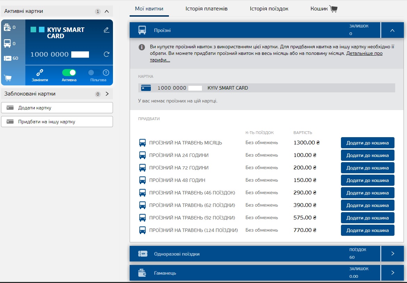Collapse the Проїзні section chevron

tap(392, 31)
